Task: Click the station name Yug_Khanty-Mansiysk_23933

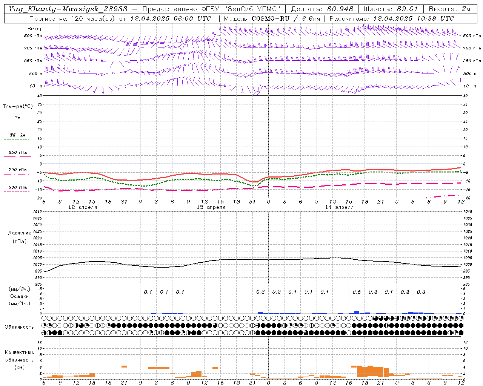Action: (68, 9)
